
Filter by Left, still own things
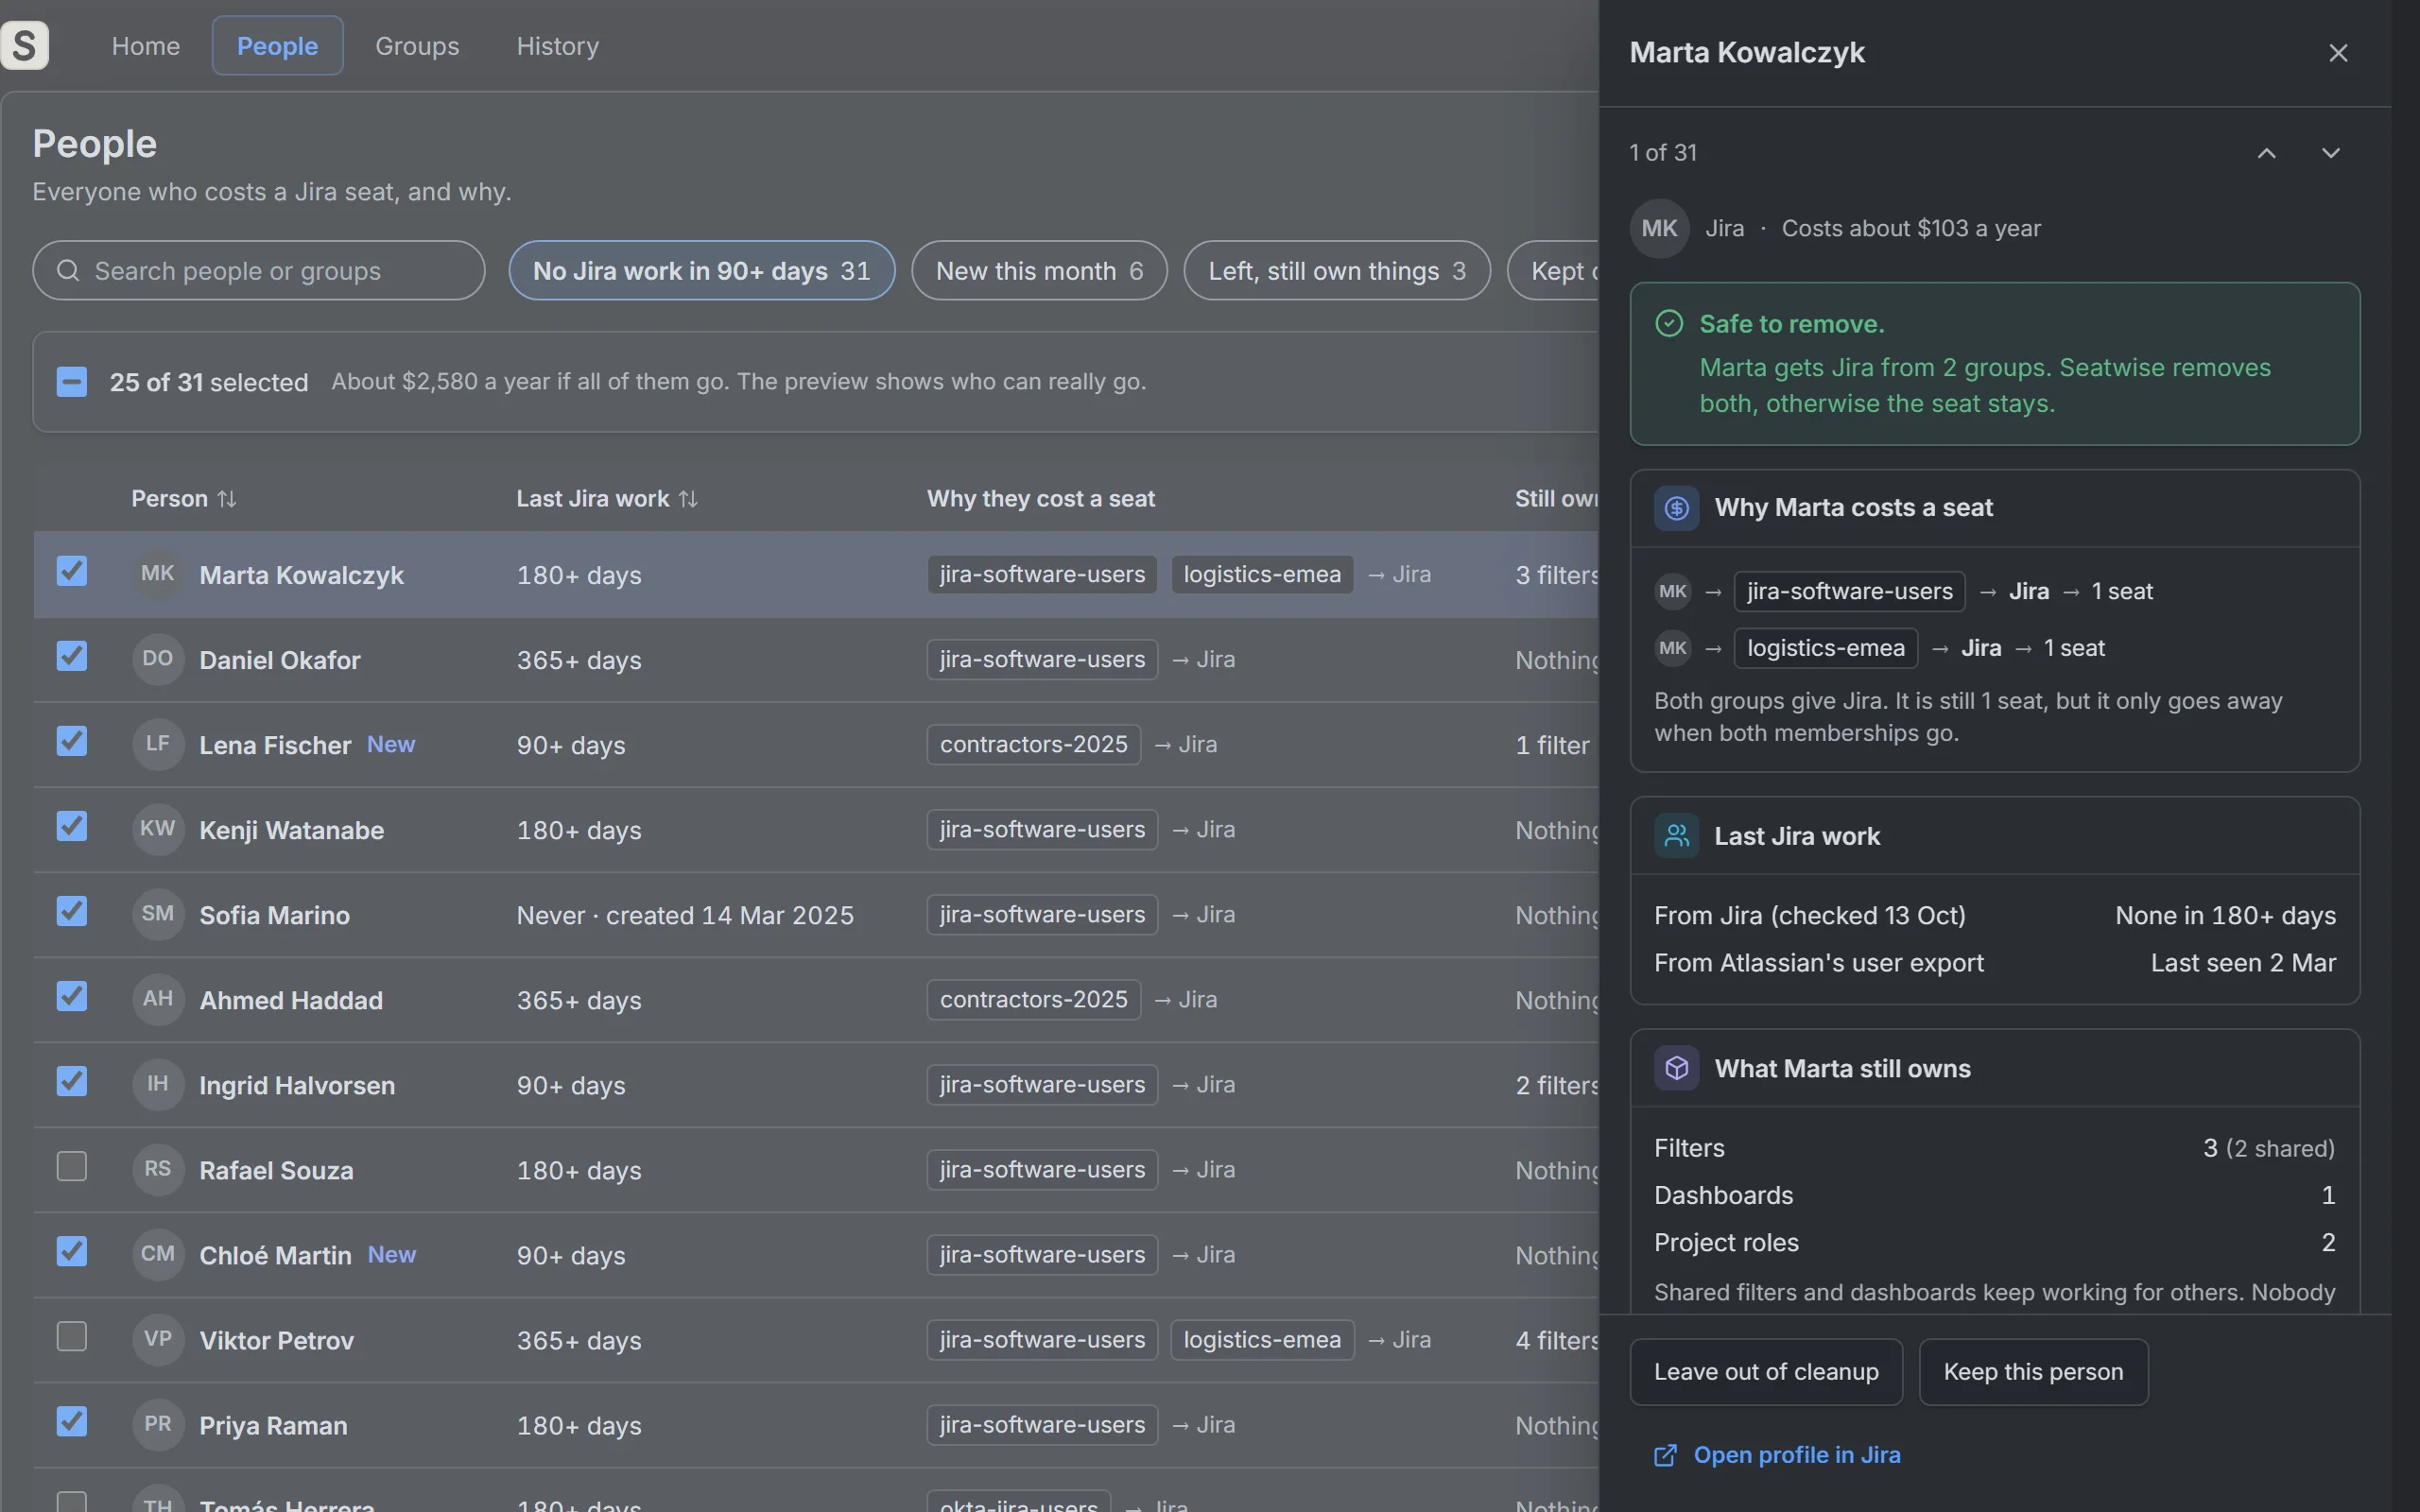1337,270
